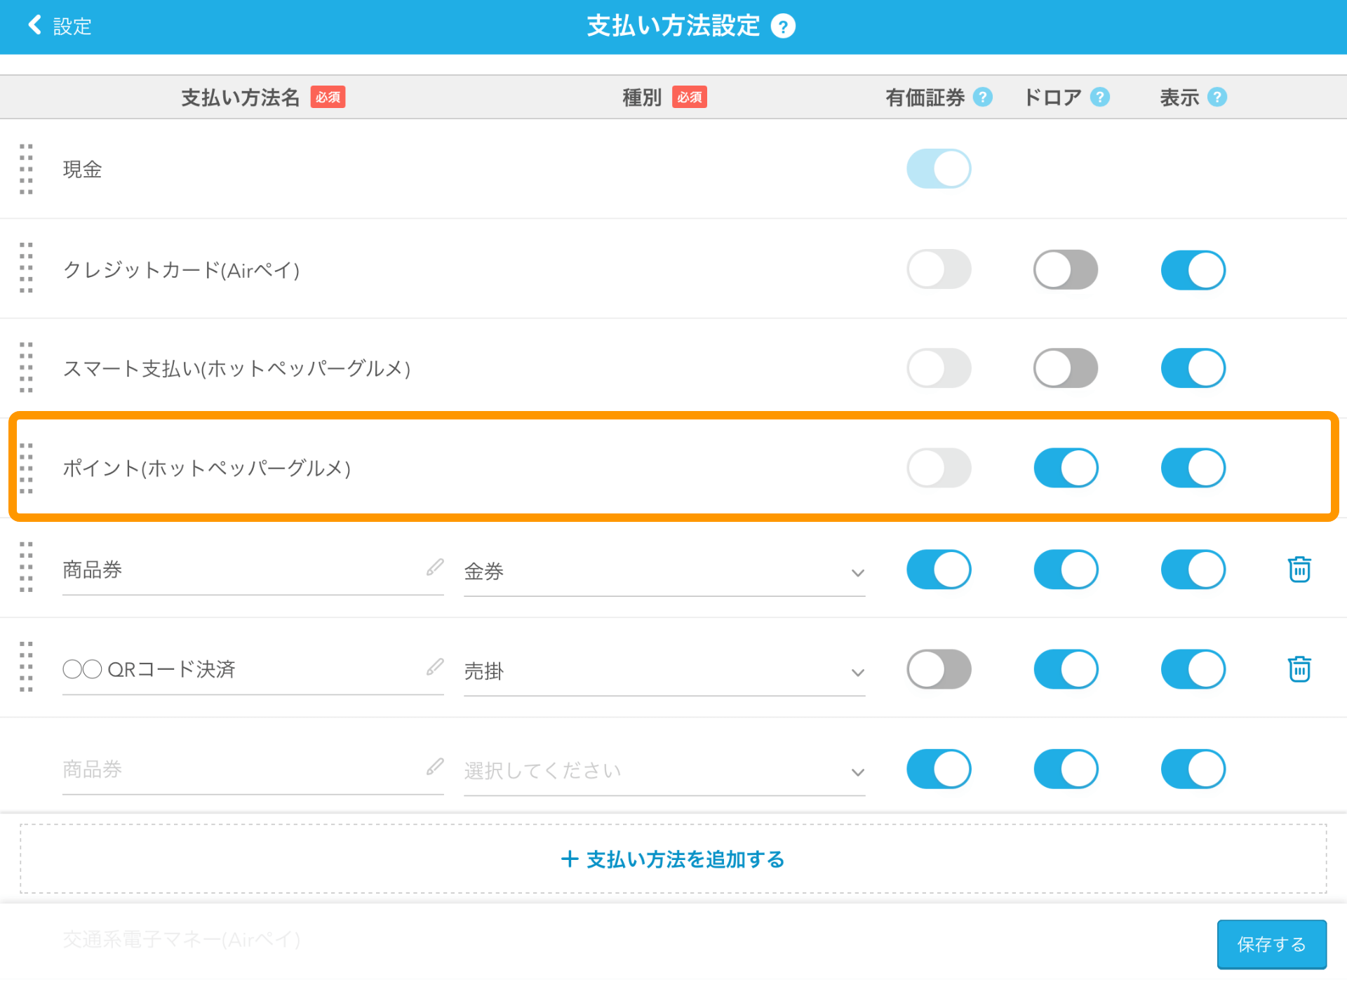Screen dimensions: 1347x982
Task: Toggle 表示 switch for 商品券 金券 row
Action: pos(1193,570)
